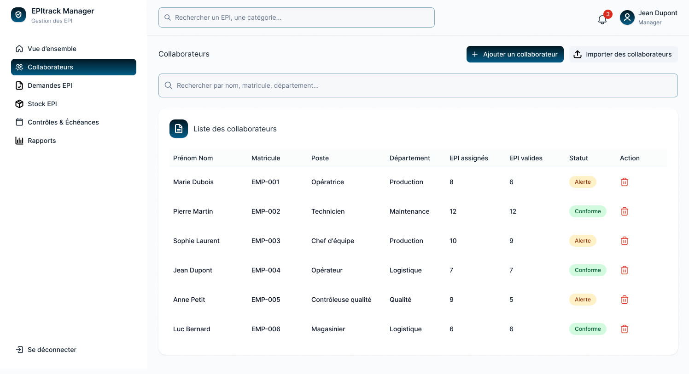
Task: Click the box icon for Stock EPI
Action: pyautogui.click(x=19, y=104)
